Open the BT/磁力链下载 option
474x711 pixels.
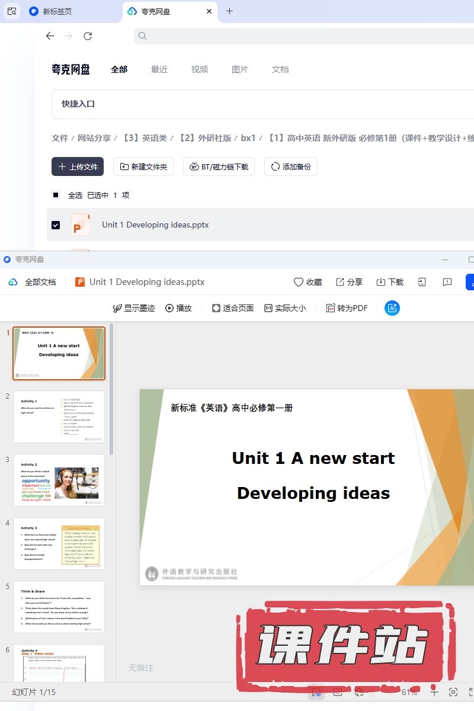219,167
